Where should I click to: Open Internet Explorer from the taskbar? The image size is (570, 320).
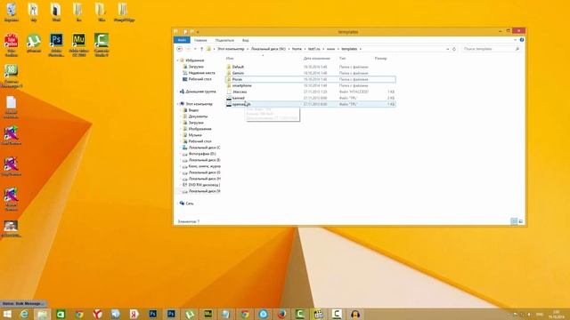coord(24,314)
